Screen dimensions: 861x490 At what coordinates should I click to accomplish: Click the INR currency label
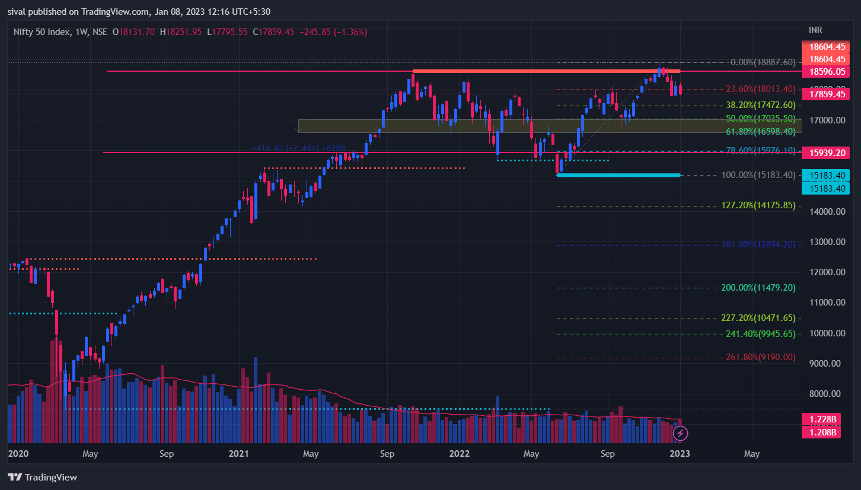click(x=816, y=30)
